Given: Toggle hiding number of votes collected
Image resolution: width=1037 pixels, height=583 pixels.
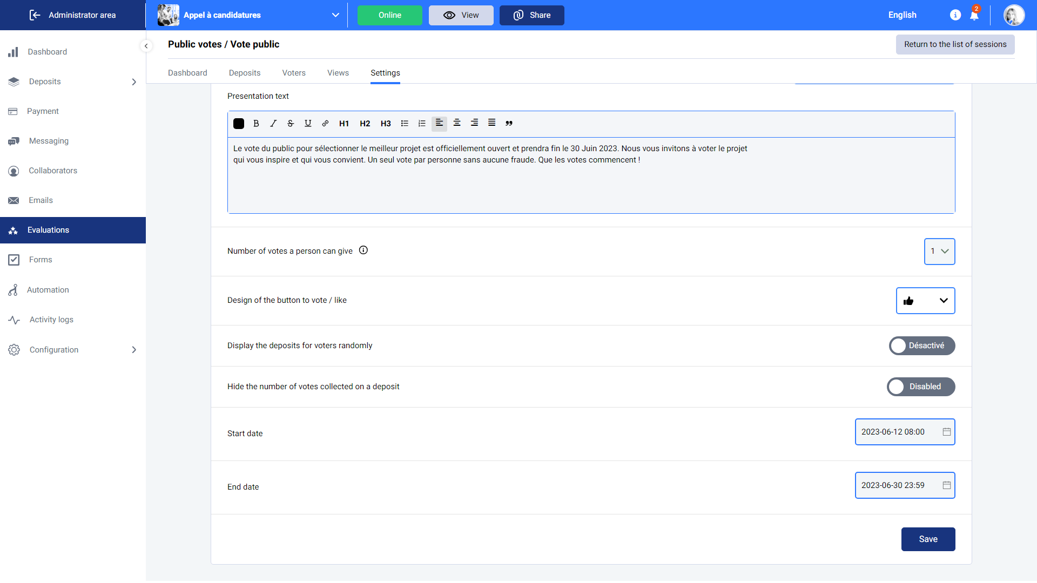Looking at the screenshot, I should click(920, 387).
